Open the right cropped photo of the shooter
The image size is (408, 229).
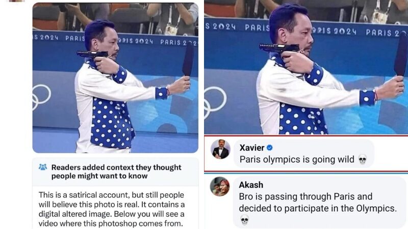(306, 67)
